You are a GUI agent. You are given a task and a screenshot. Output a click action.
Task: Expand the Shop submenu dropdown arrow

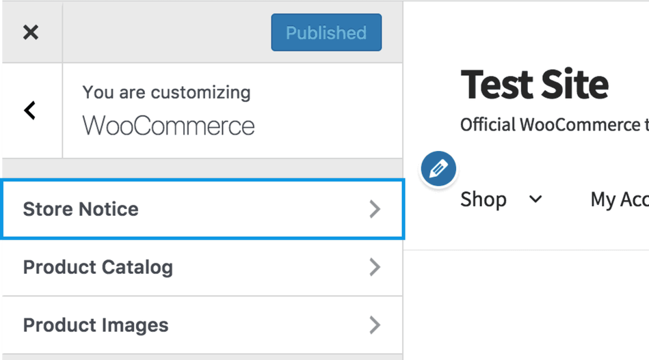click(535, 199)
